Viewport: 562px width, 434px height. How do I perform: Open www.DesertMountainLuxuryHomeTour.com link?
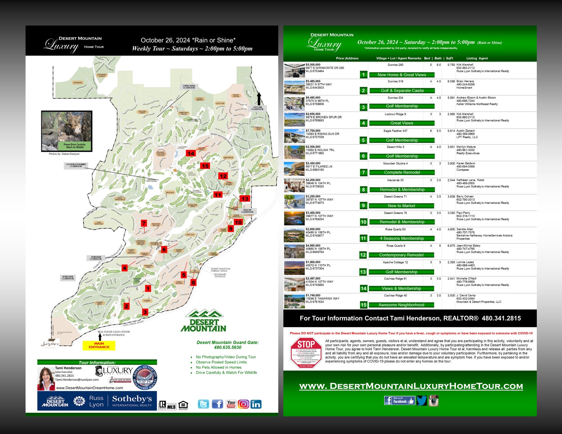pyautogui.click(x=411, y=386)
